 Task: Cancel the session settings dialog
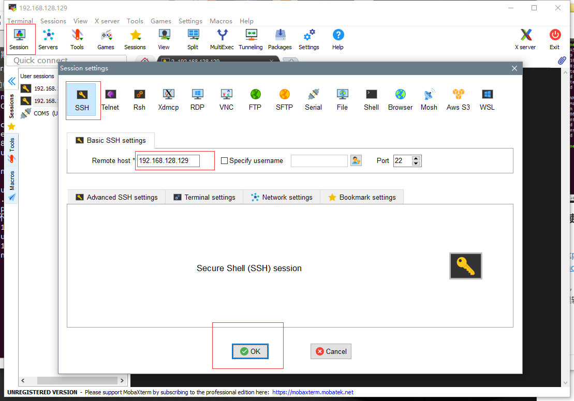point(331,351)
